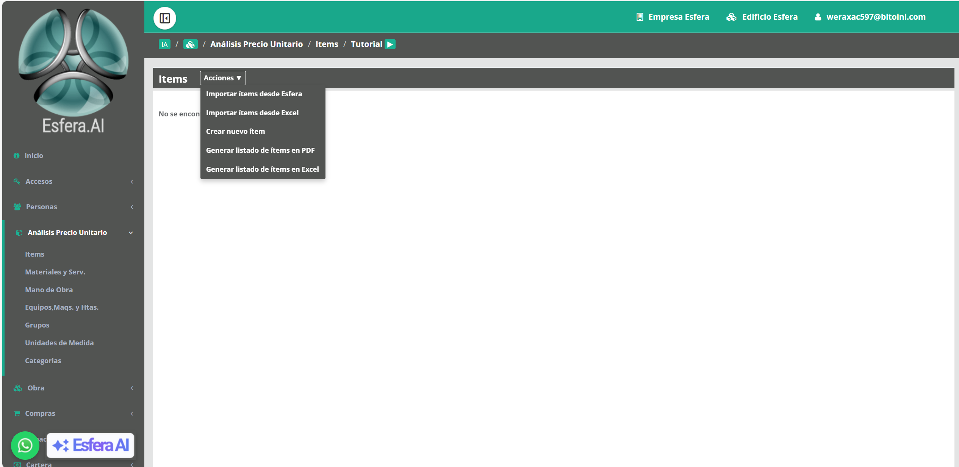Image resolution: width=959 pixels, height=467 pixels.
Task: Expand the Personas sidebar section
Action: (x=73, y=207)
